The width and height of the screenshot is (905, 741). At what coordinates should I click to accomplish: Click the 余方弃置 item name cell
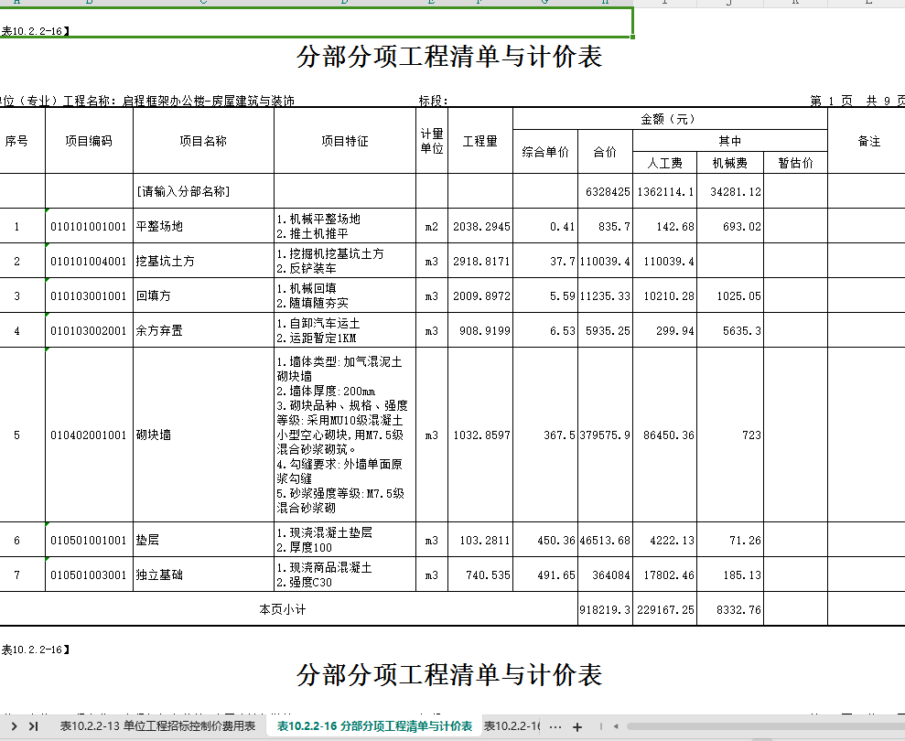point(203,330)
